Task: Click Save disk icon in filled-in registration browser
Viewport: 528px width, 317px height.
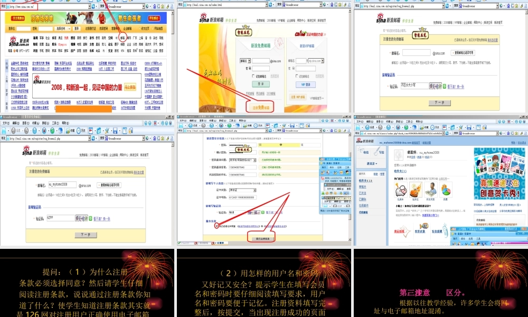Action: 115,130
